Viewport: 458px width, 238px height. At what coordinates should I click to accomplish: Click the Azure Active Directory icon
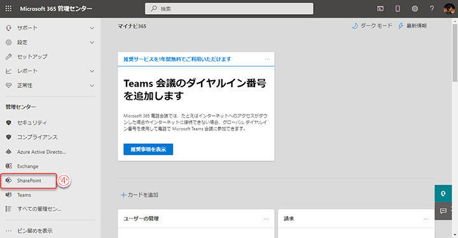point(8,151)
